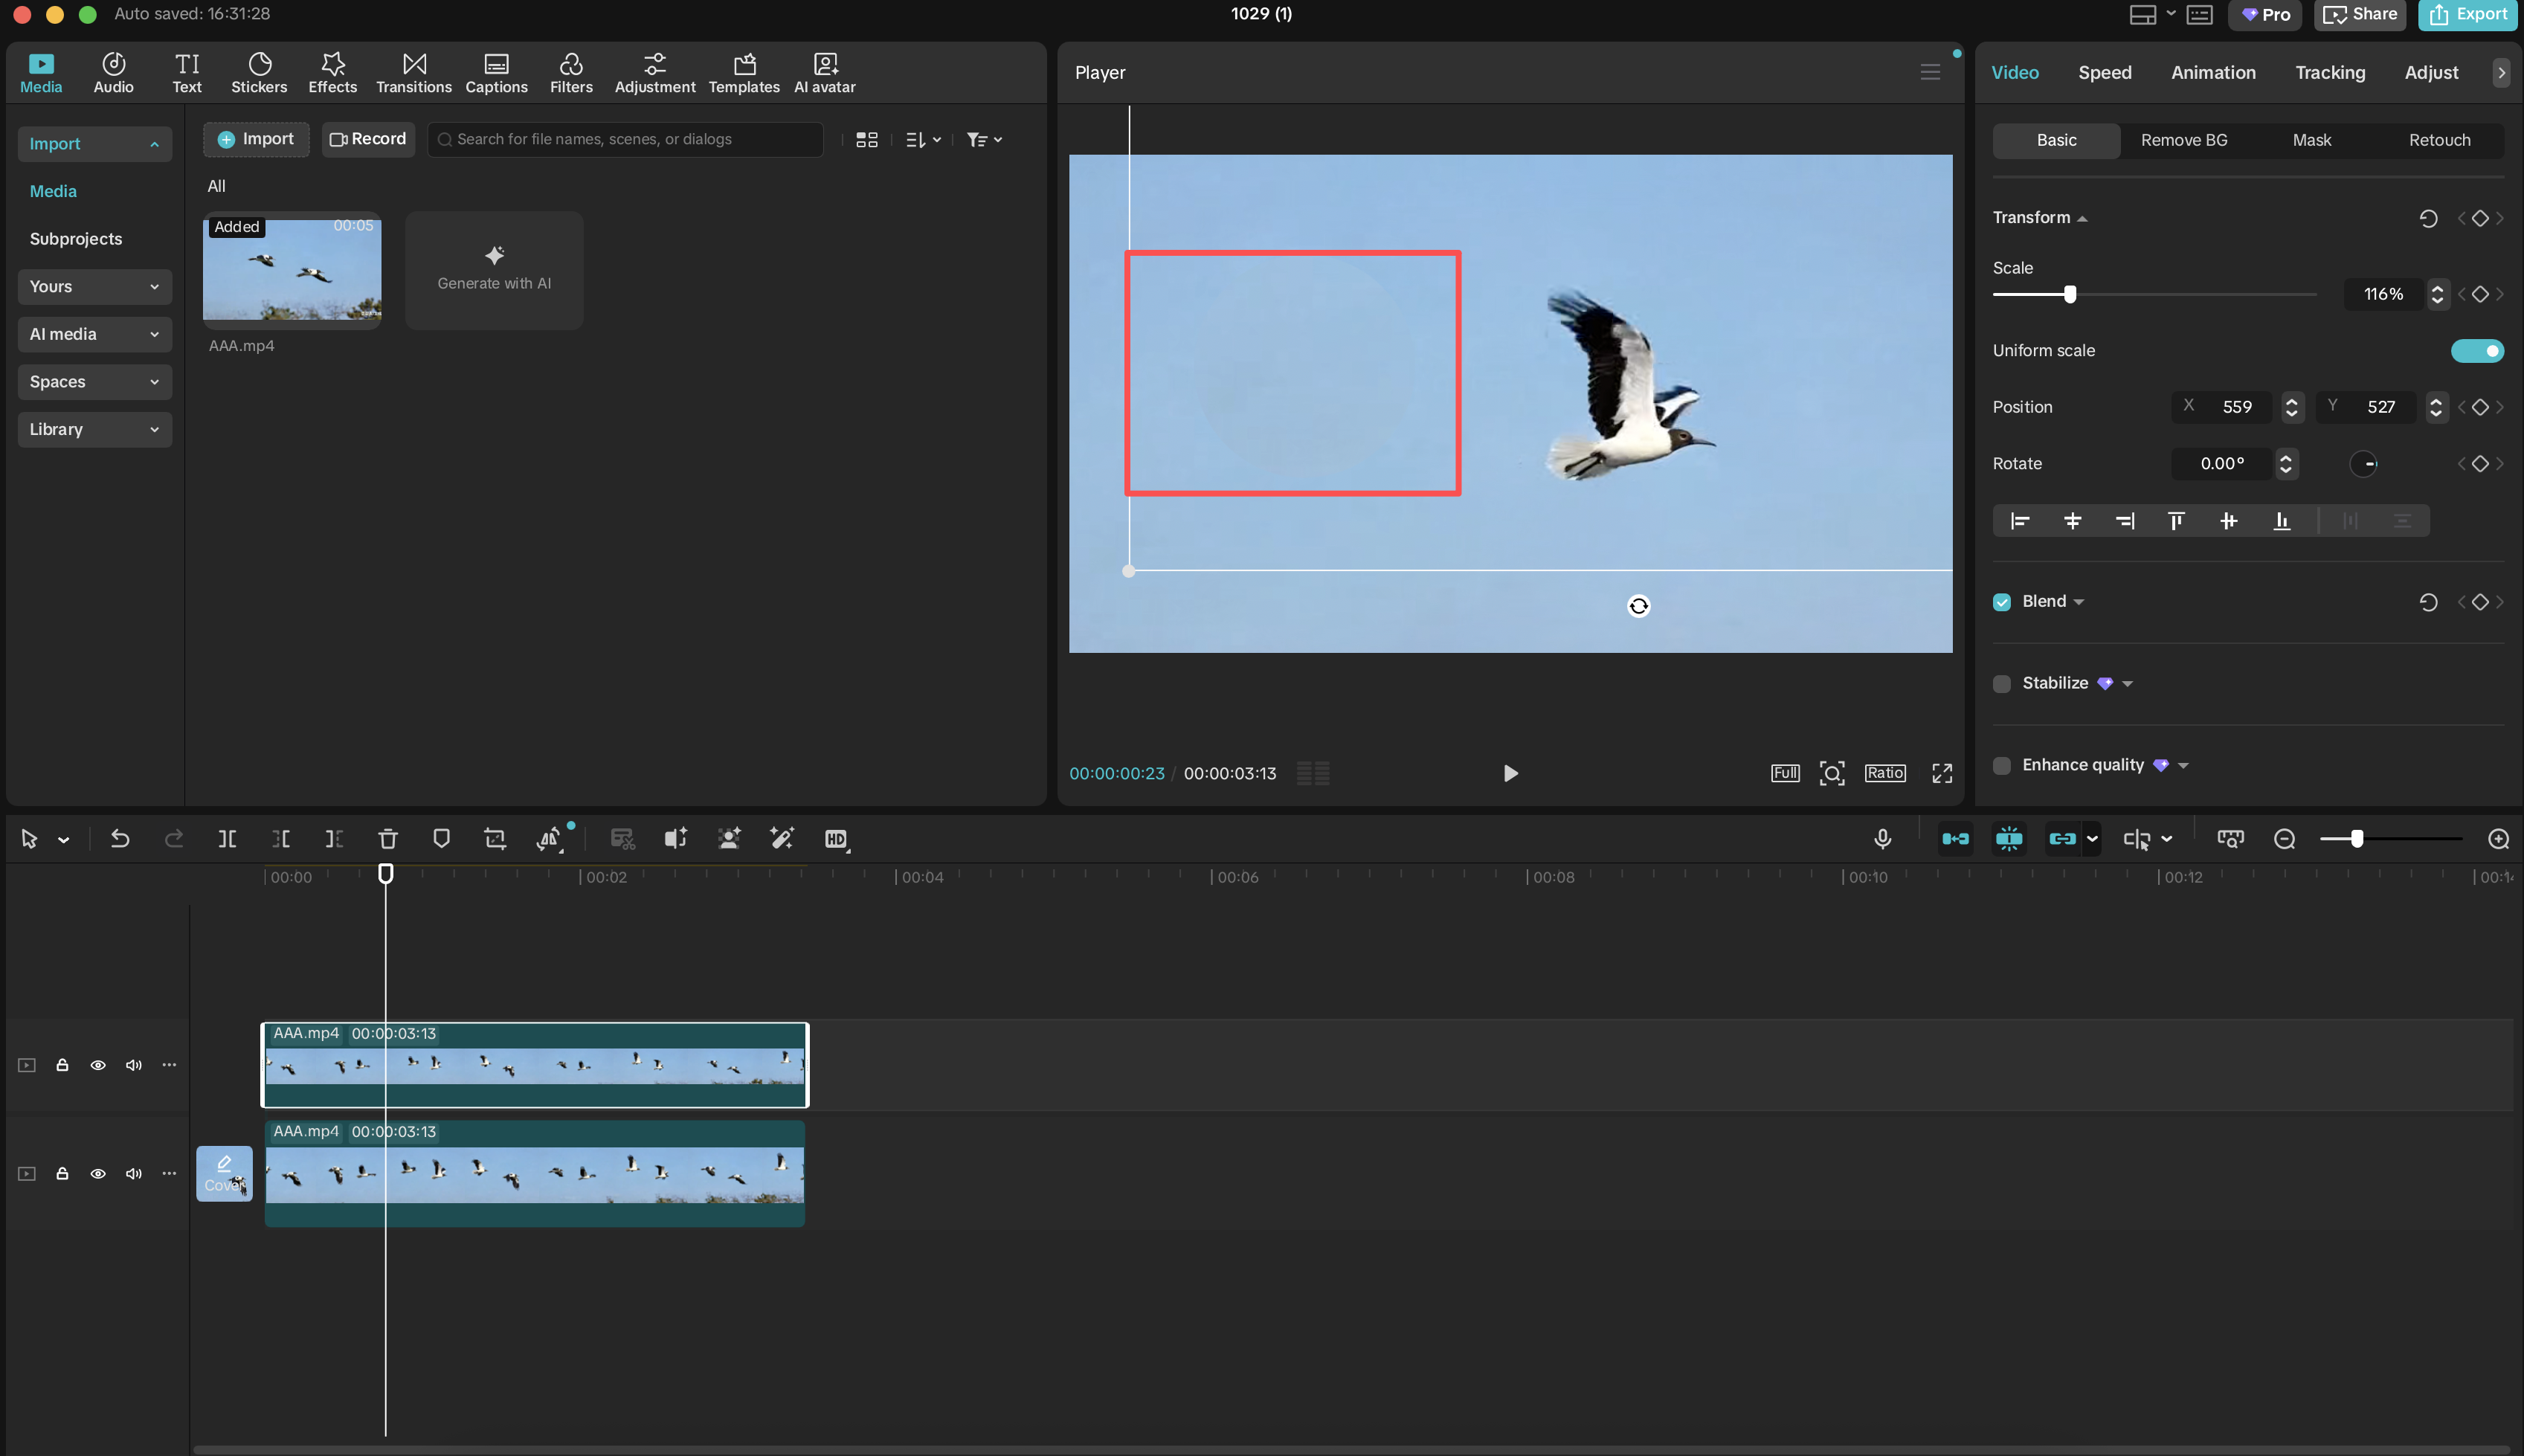
Task: Toggle the Uniform scale switch
Action: (2477, 350)
